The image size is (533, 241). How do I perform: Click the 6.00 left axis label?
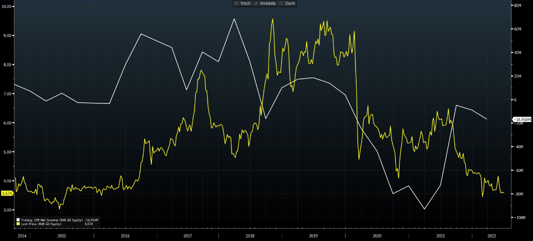(8, 123)
